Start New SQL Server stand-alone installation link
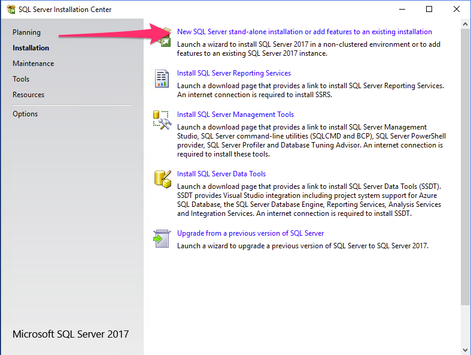Screen dimensions: 471x355 tap(304, 32)
